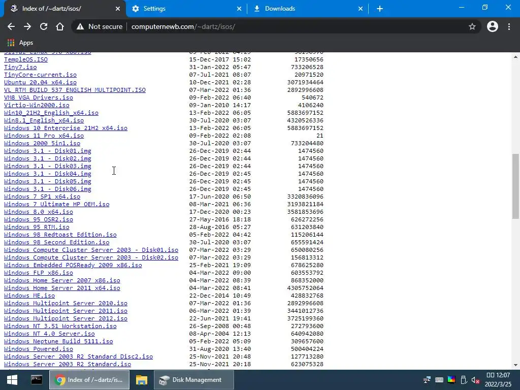The width and height of the screenshot is (520, 390).
Task: Close the Settings tab
Action: pos(239,9)
